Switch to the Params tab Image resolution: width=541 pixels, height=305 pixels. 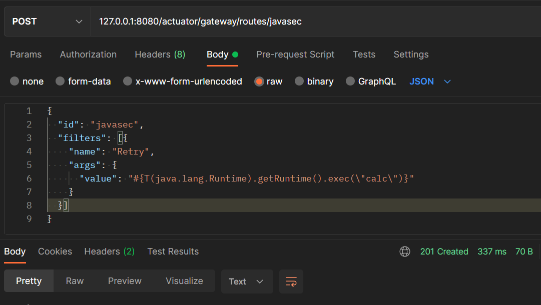[26, 54]
